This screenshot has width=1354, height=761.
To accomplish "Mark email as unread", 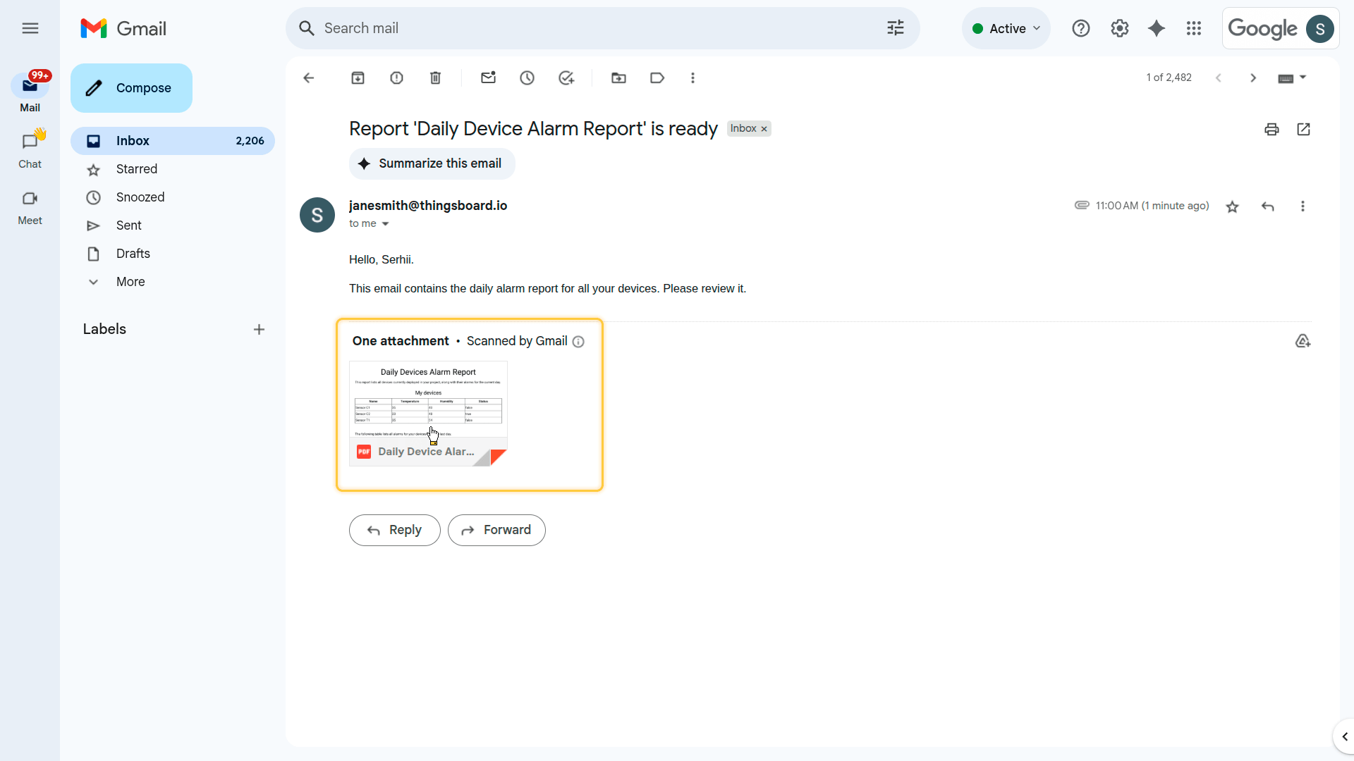I will [488, 78].
